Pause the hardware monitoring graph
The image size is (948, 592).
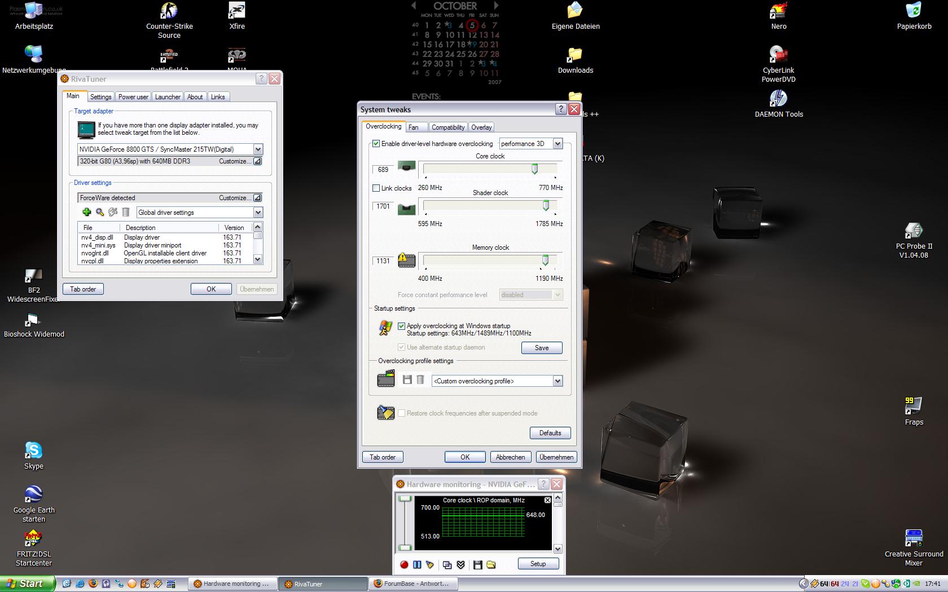417,564
